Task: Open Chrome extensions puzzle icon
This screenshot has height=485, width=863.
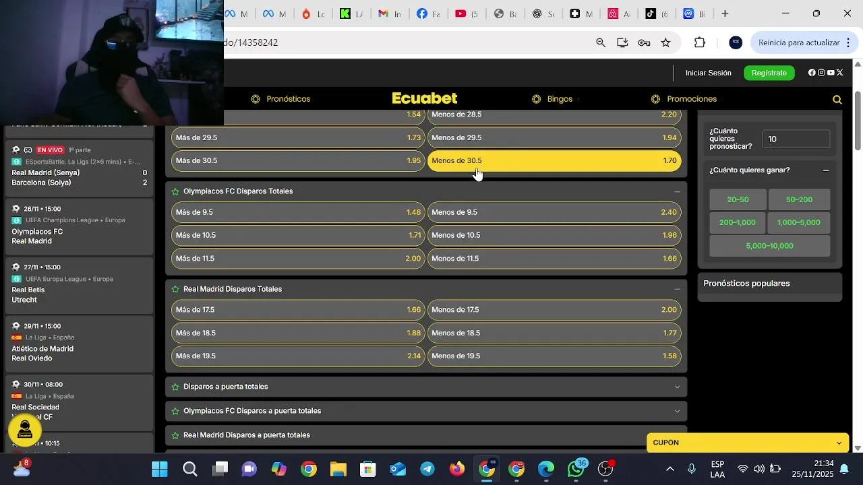Action: (700, 42)
